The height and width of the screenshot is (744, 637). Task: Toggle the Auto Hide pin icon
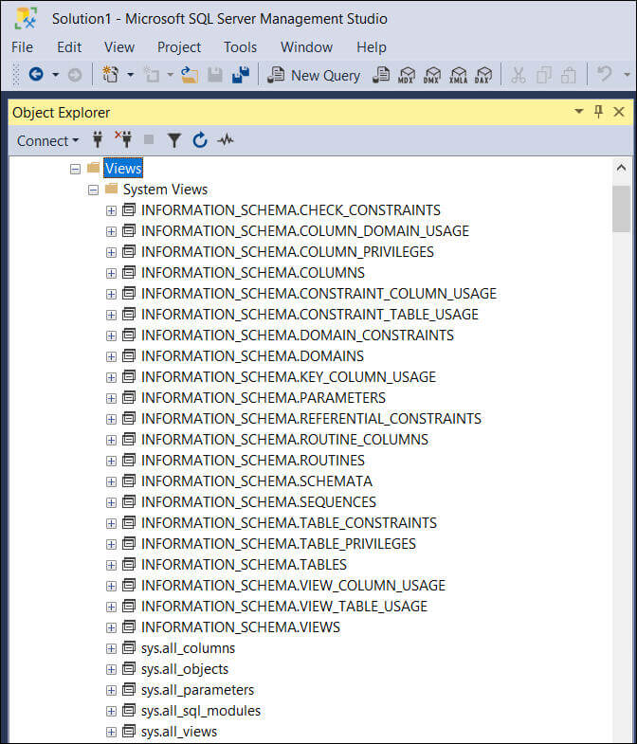tap(598, 112)
